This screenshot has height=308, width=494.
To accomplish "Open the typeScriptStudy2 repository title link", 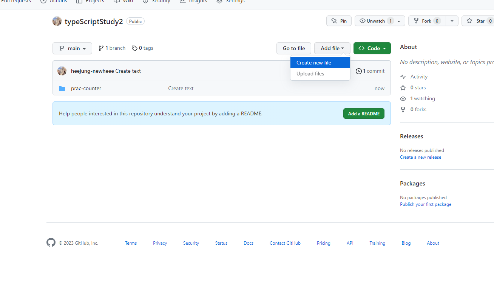I will click(94, 21).
